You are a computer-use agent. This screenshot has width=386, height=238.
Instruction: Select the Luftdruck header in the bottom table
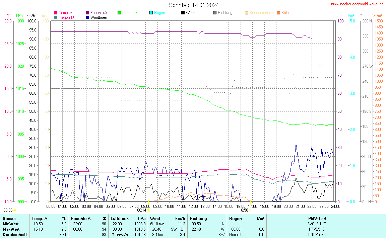click(120, 219)
